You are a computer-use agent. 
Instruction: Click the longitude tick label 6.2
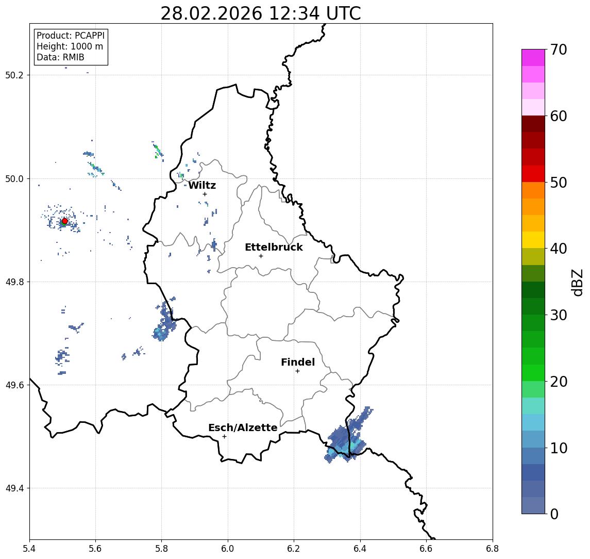point(294,549)
